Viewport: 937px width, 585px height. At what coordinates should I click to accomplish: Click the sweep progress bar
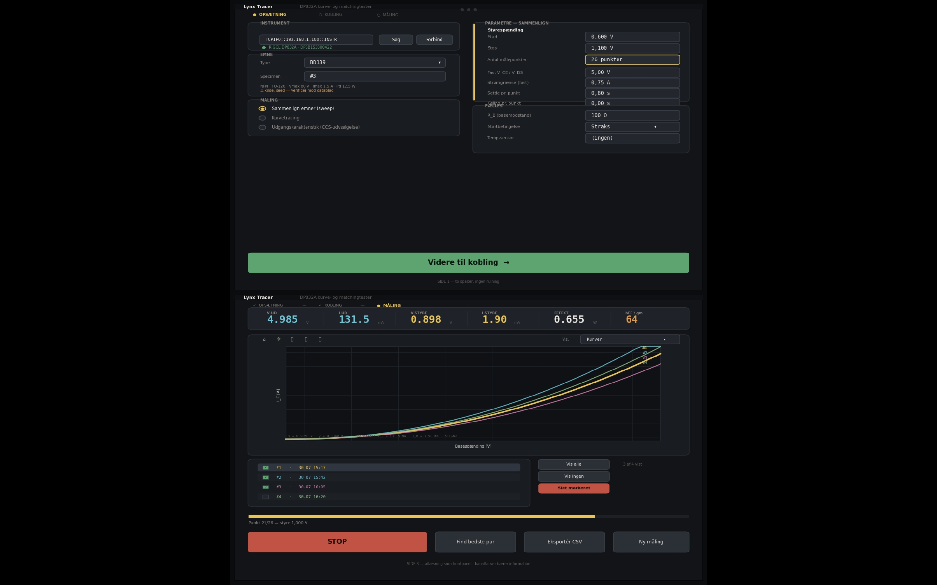[x=468, y=516]
